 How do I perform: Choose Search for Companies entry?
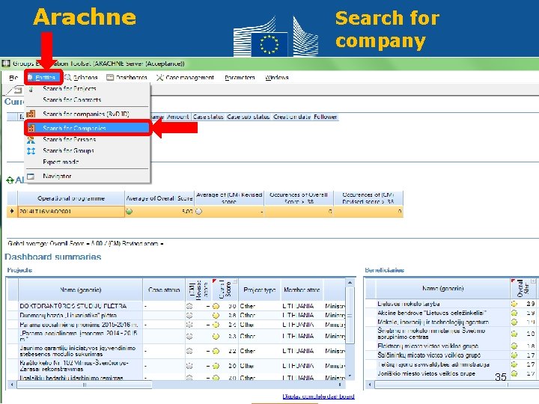(88, 128)
